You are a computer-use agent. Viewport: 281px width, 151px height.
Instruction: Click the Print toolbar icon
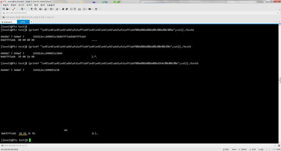[x=40, y=9]
